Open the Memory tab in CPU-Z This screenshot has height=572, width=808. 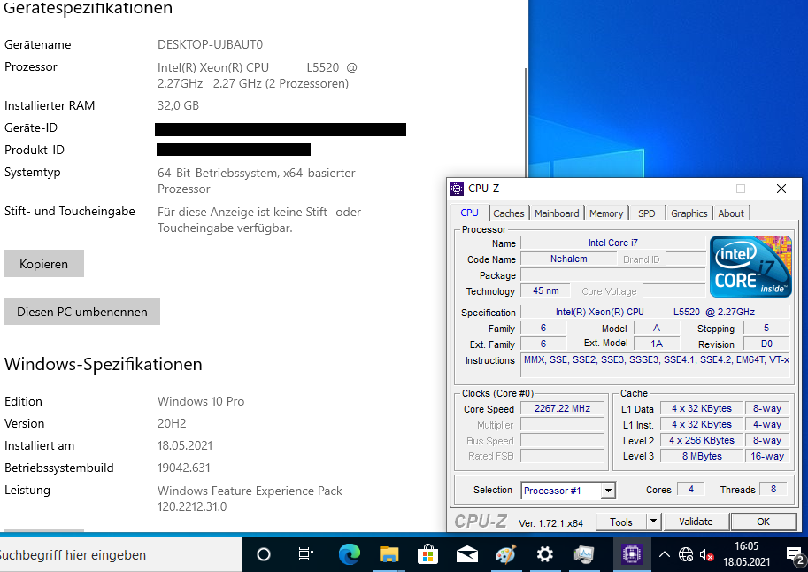606,213
